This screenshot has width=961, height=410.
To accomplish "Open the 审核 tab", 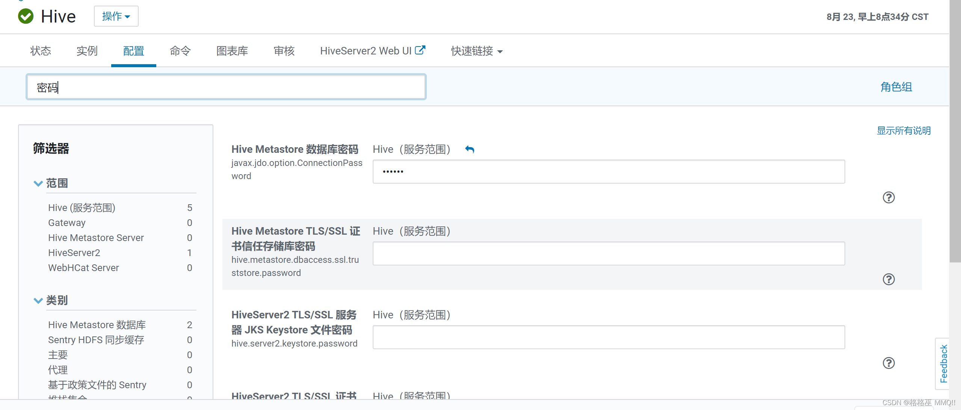I will click(284, 51).
